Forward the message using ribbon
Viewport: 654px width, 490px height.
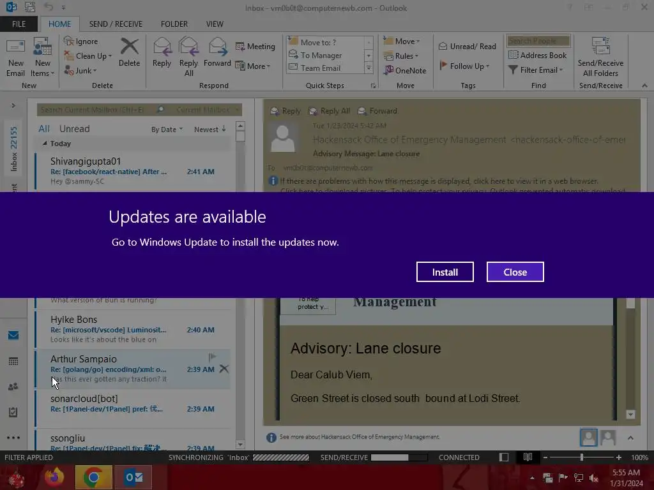[217, 52]
